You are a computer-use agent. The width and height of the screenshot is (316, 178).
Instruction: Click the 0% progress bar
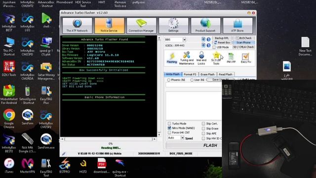pos(111,144)
